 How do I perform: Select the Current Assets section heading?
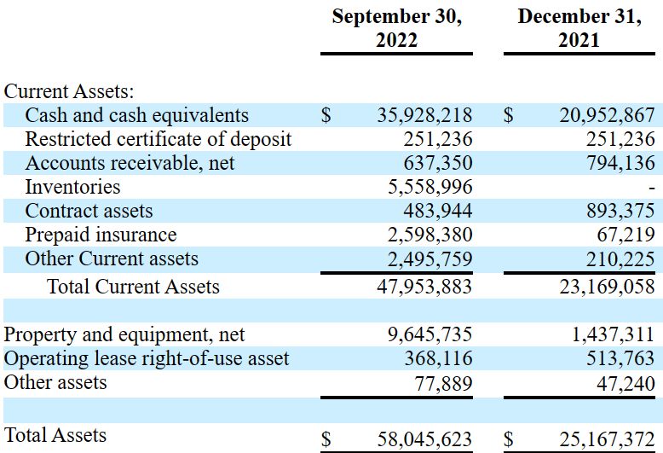tap(69, 91)
